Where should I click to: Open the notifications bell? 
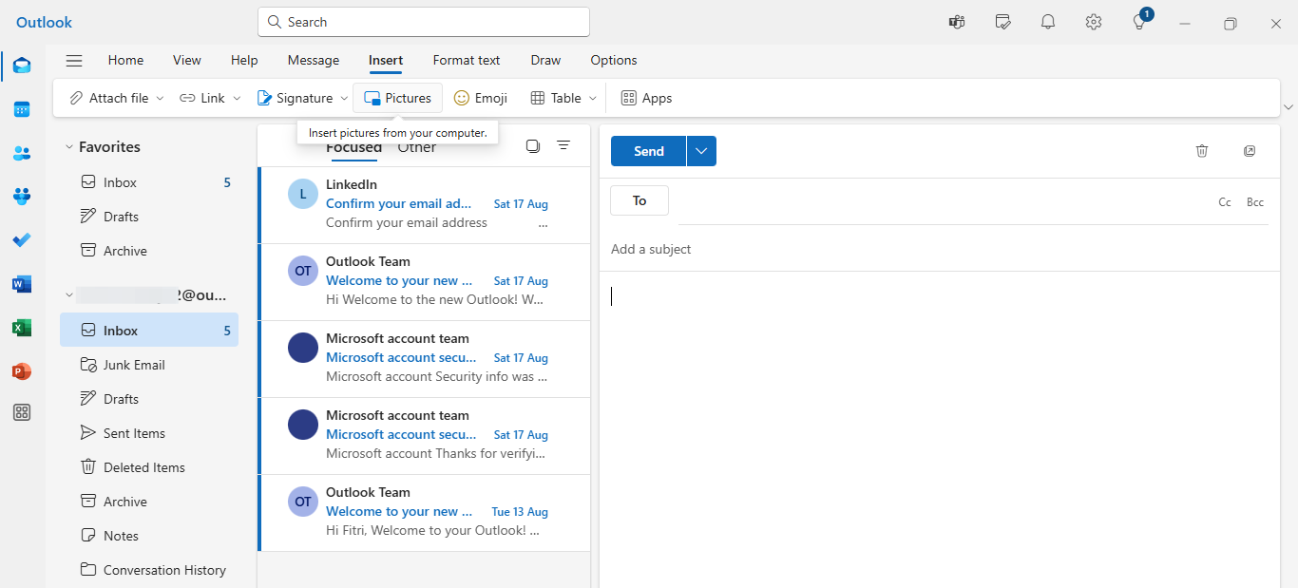pyautogui.click(x=1047, y=21)
